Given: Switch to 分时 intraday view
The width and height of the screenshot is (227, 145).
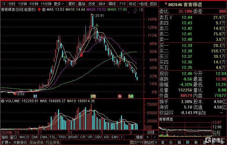Looking at the screenshot, I should click(x=12, y=4).
